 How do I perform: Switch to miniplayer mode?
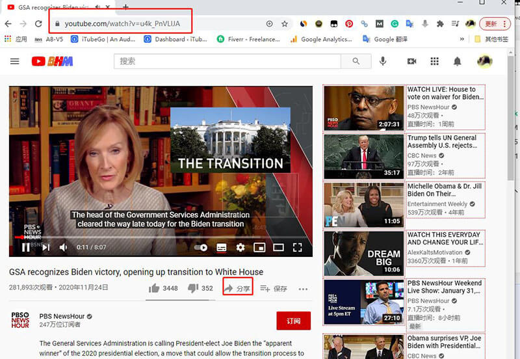point(259,248)
